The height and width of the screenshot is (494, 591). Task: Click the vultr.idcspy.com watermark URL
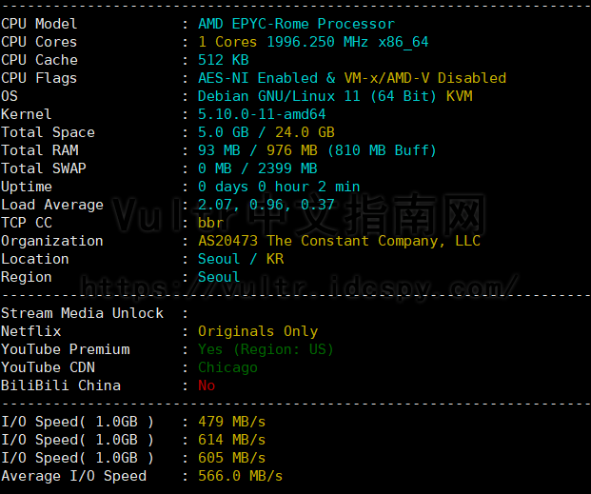coord(300,288)
